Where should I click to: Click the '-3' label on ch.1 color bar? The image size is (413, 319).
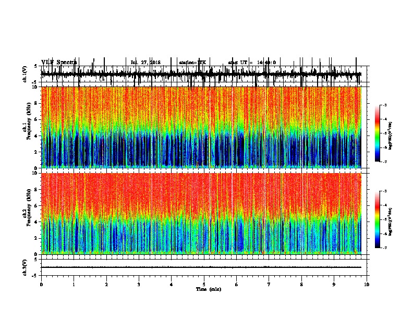385,105
